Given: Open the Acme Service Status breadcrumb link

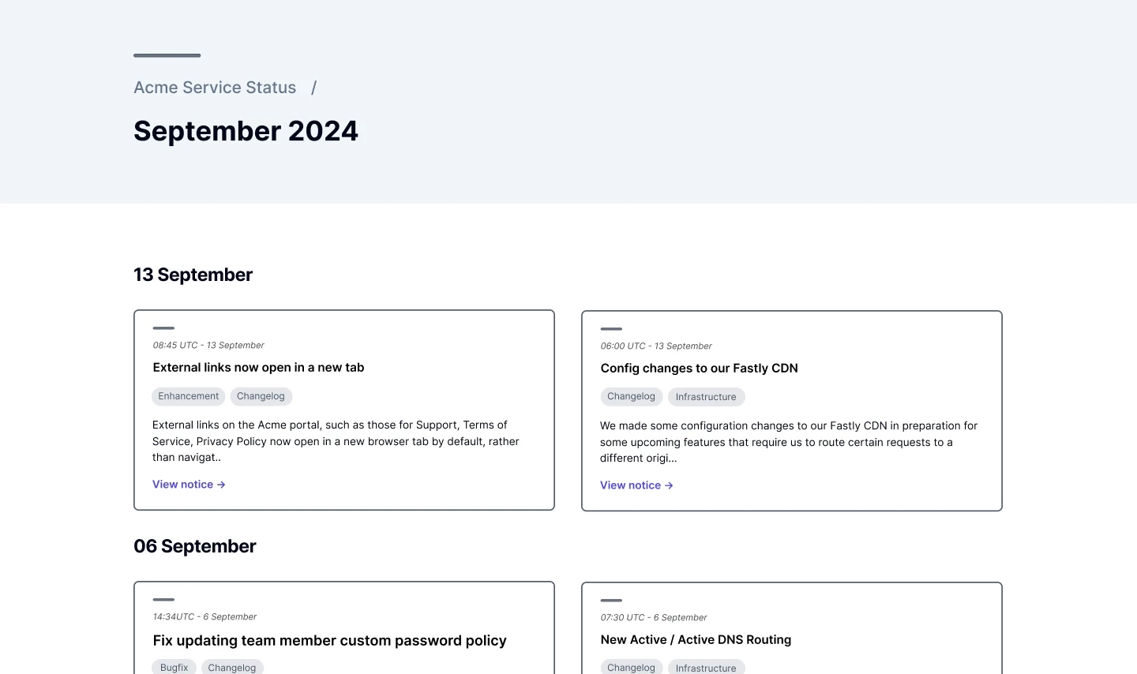Looking at the screenshot, I should coord(215,88).
